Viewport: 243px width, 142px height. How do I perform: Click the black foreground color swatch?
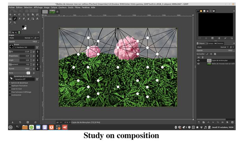tap(23, 26)
